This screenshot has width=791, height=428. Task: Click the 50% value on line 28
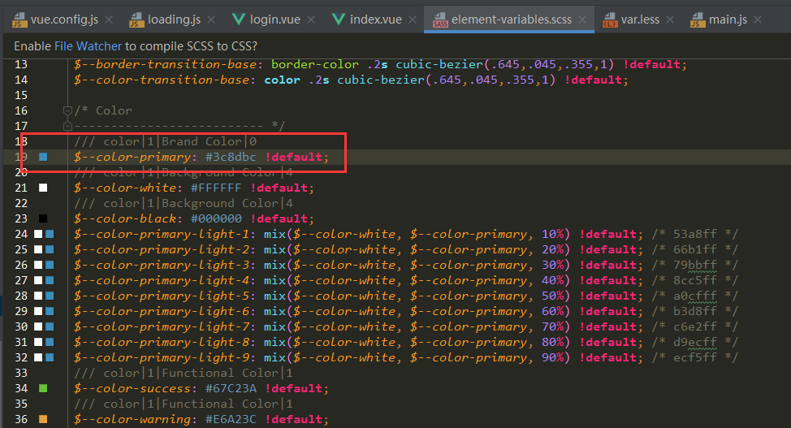(552, 296)
